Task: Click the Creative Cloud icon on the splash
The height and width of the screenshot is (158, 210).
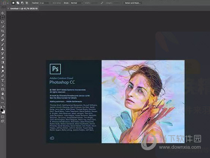Action: (52, 138)
